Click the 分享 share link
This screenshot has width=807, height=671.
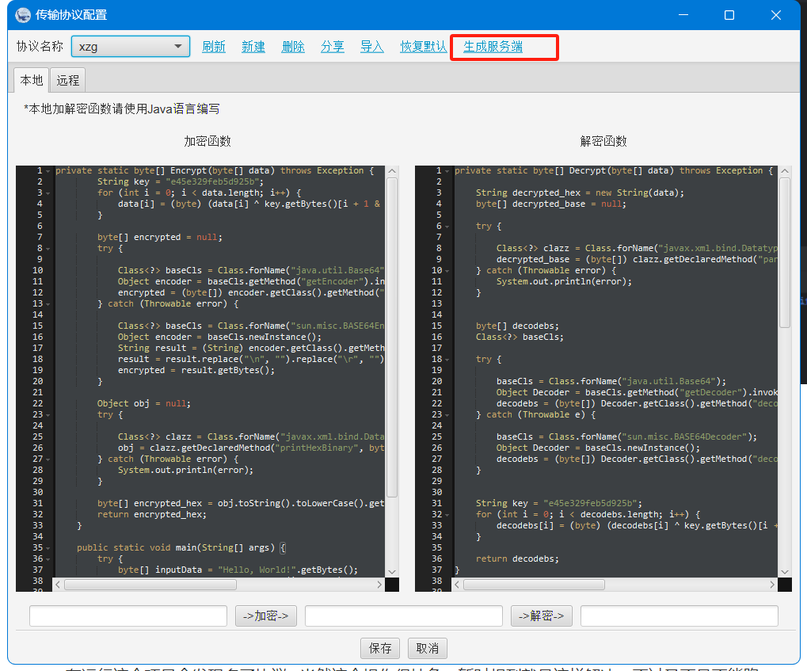tap(333, 47)
